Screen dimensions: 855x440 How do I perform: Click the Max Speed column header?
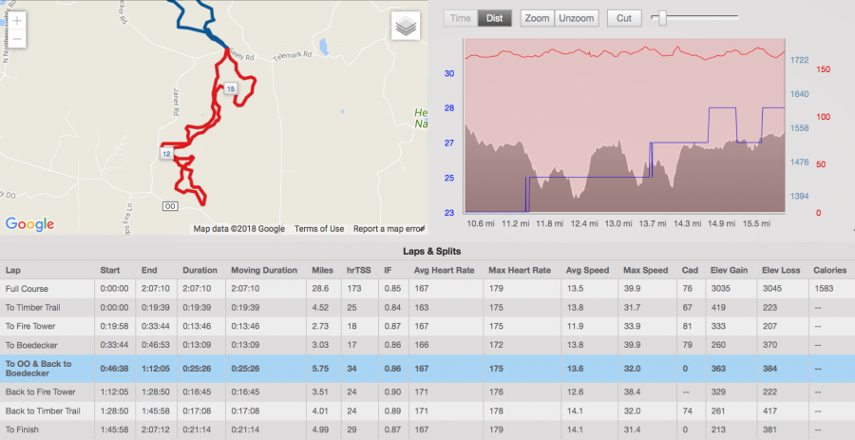tap(646, 270)
